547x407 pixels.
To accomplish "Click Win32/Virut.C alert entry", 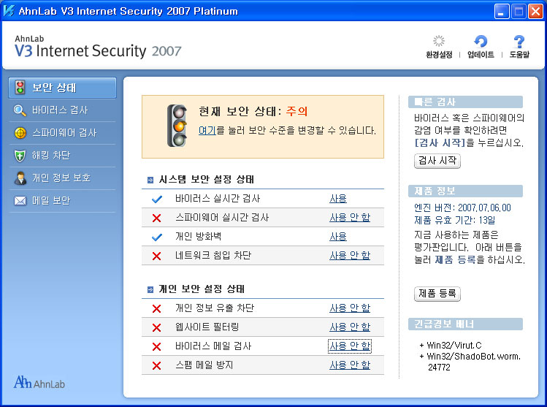I will (451, 346).
